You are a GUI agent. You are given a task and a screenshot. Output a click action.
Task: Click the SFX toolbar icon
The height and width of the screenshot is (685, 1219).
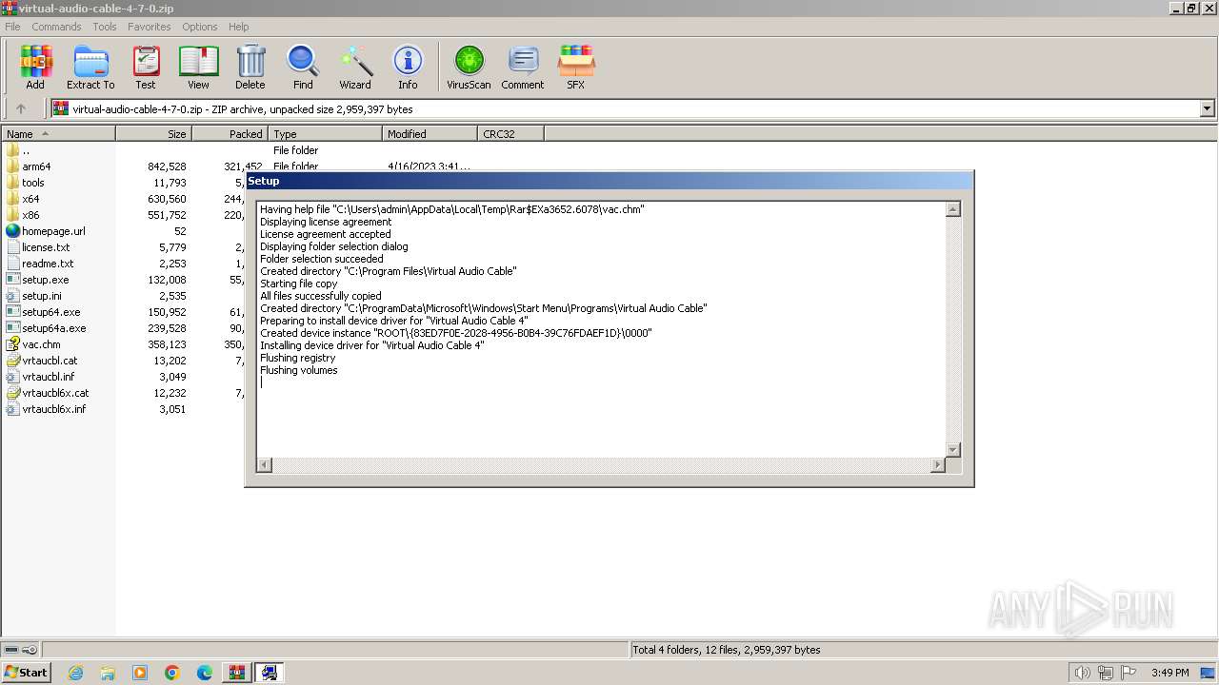pos(575,67)
